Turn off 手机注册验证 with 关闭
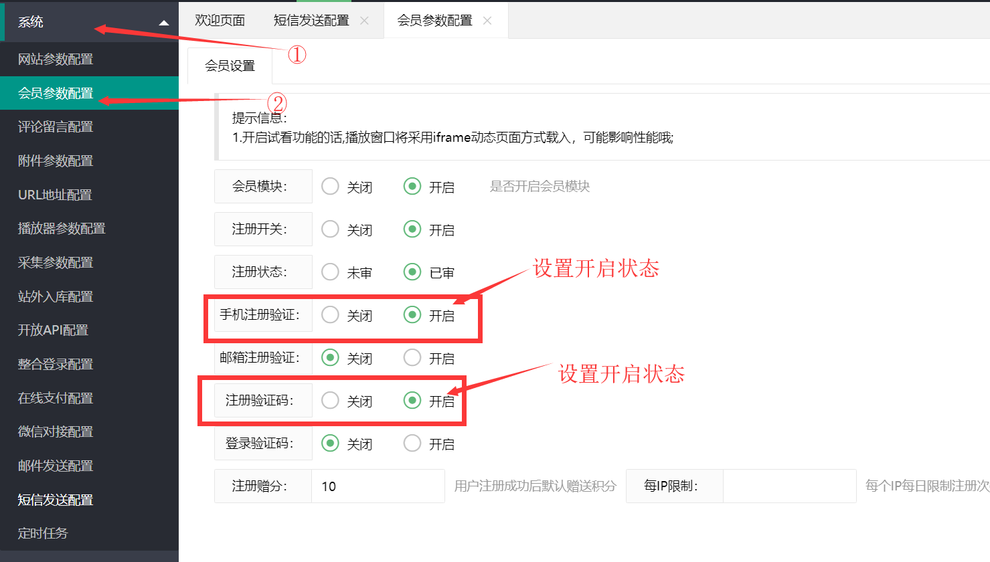The height and width of the screenshot is (562, 990). click(330, 314)
